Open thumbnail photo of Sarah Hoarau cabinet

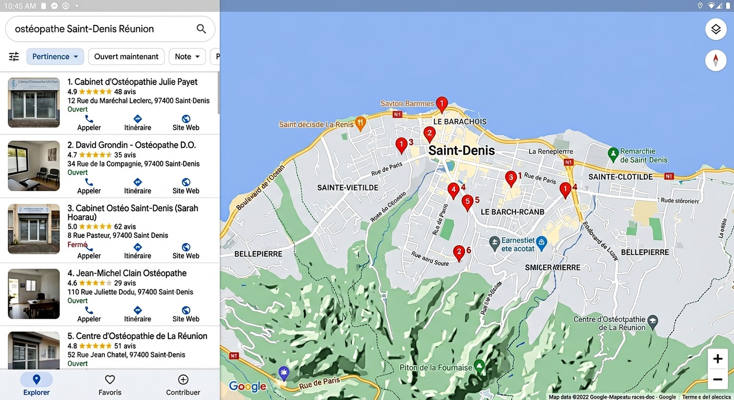coord(34,229)
